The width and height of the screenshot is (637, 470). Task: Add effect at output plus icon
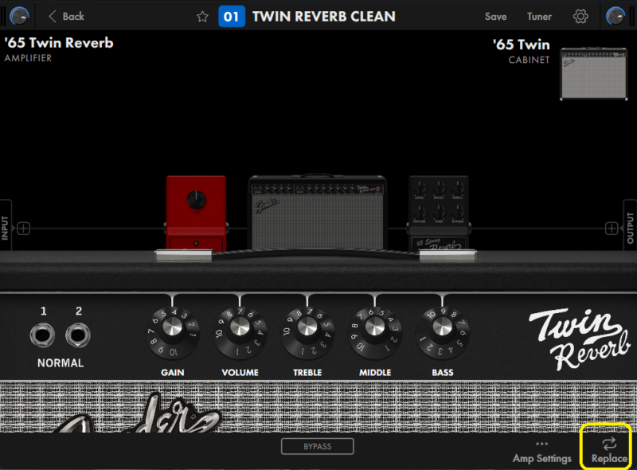(x=611, y=229)
